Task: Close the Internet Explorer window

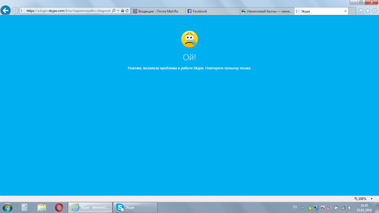Action: pyautogui.click(x=371, y=2)
